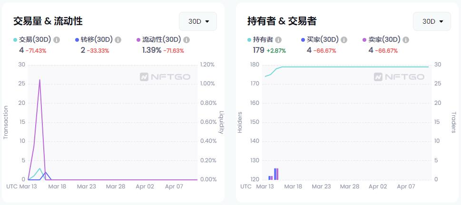This screenshot has width=461, height=205.
Task: Click info icon next to 卖家(30D)
Action: click(x=405, y=40)
